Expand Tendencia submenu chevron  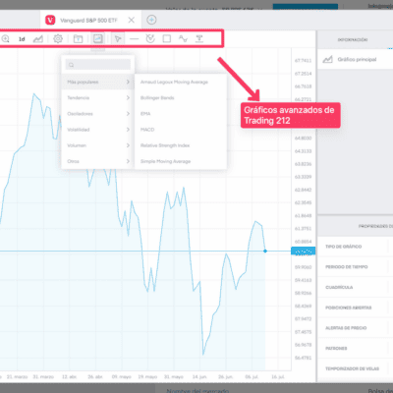(128, 97)
